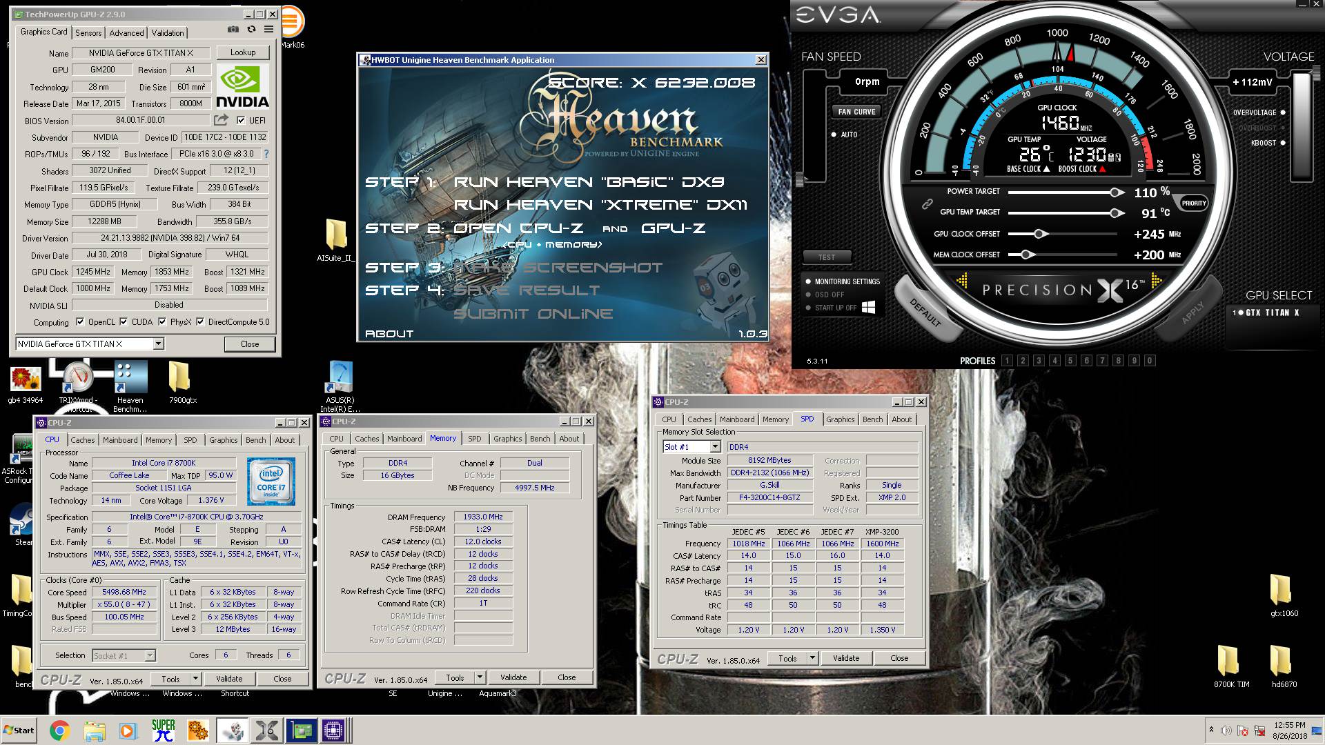
Task: Click MONITORING SETTINGS in Precision X
Action: (843, 281)
